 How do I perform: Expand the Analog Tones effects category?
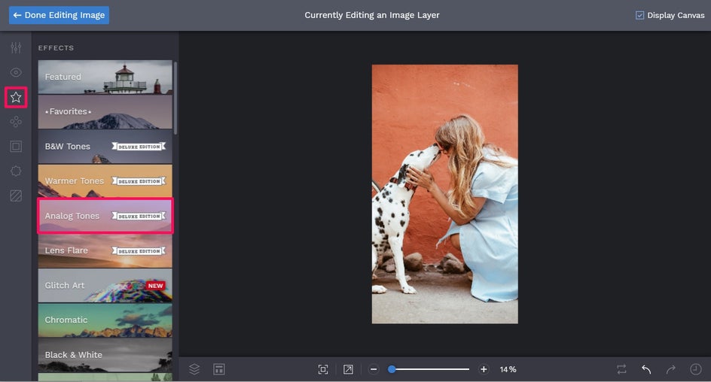(x=105, y=216)
